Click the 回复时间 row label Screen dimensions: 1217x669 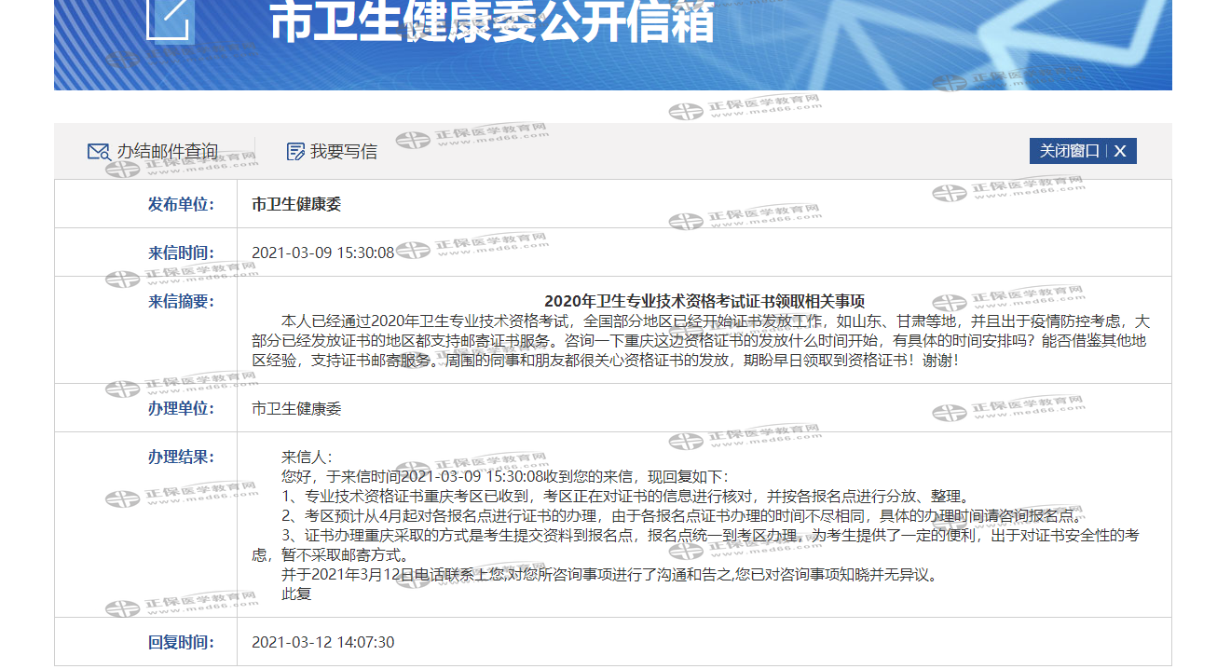coord(181,642)
